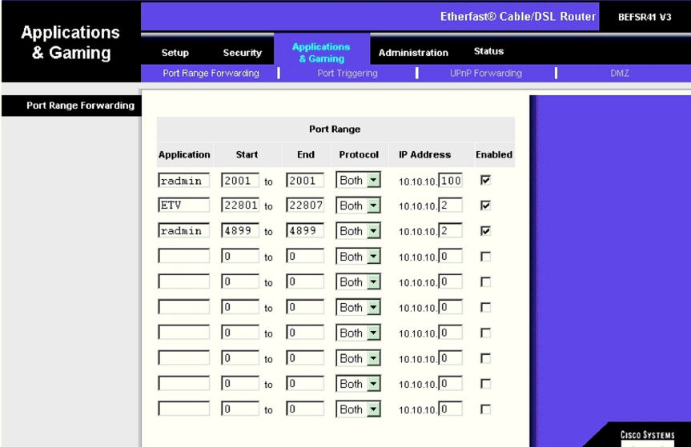Viewport: 691px width, 447px height.
Task: Click the Start column header
Action: [x=247, y=155]
